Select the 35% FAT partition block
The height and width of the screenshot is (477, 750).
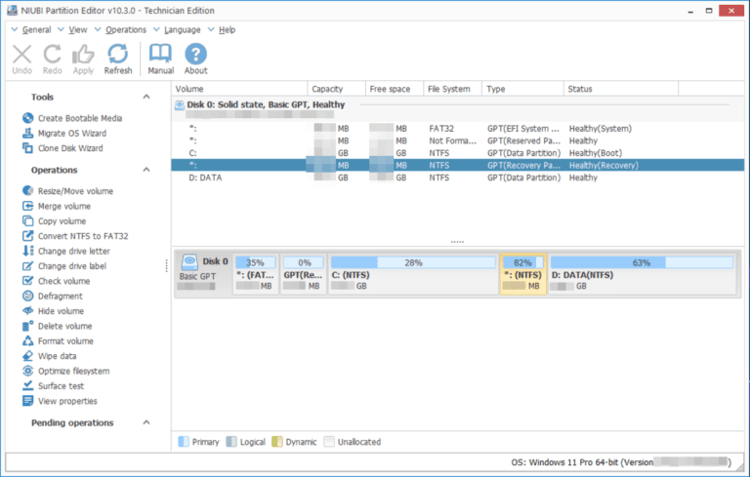(x=256, y=274)
